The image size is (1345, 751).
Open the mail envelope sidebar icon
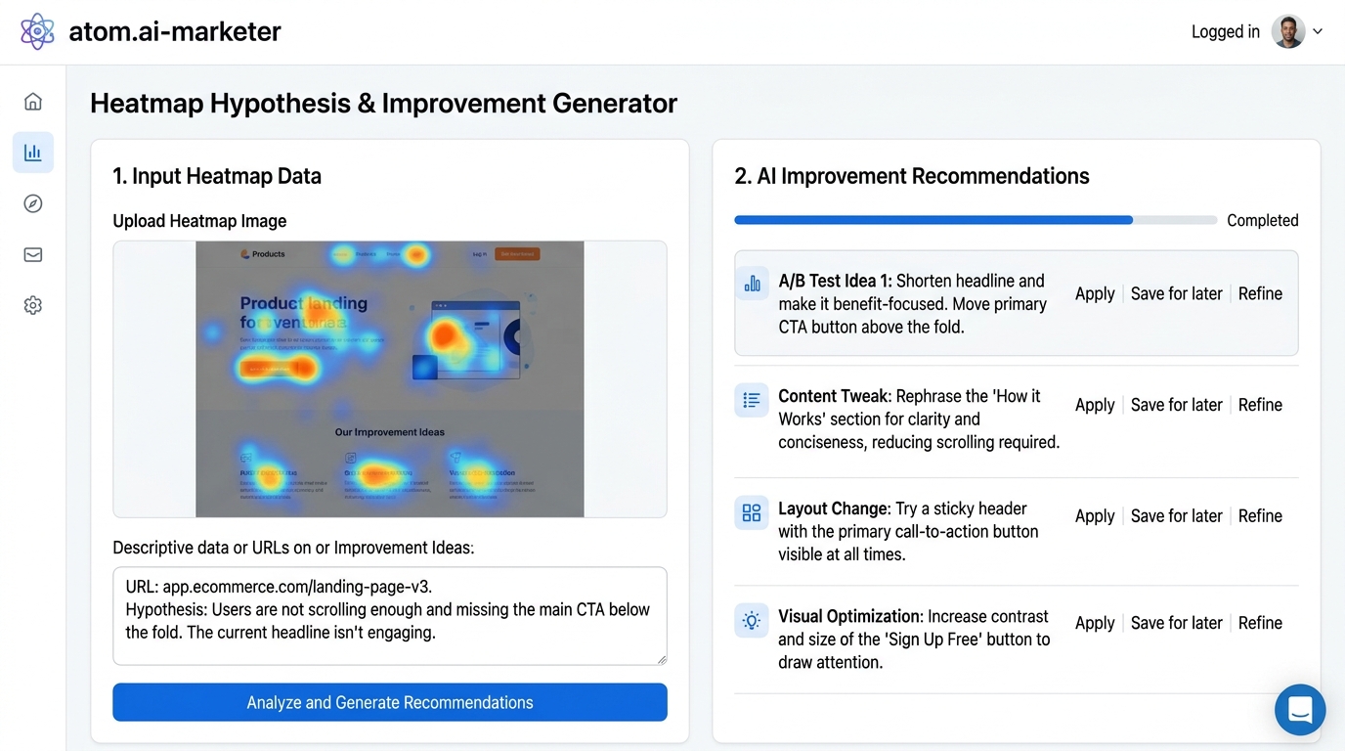pos(33,254)
